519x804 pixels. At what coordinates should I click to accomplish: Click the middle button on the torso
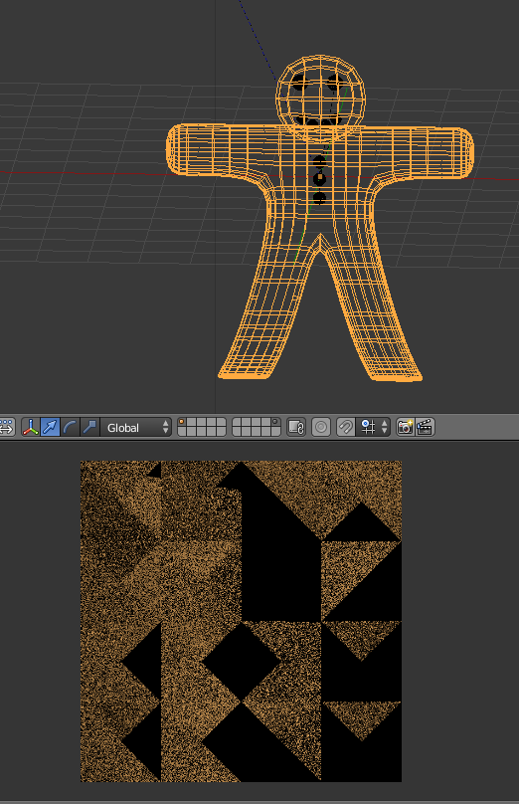point(320,178)
